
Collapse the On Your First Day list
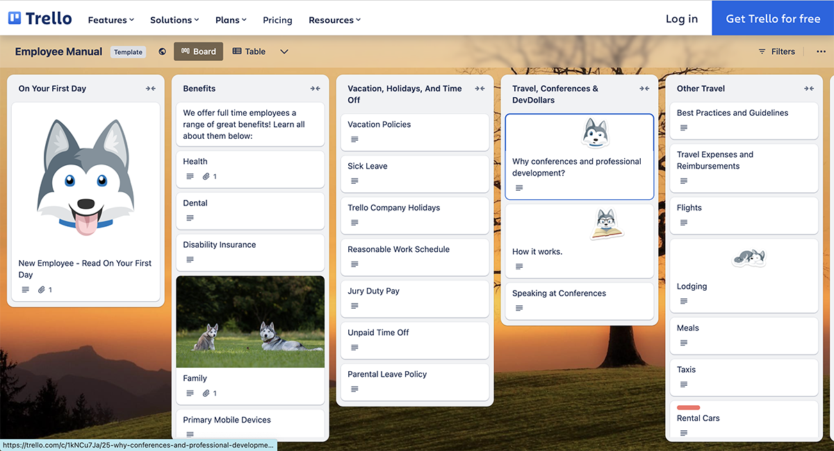click(150, 88)
